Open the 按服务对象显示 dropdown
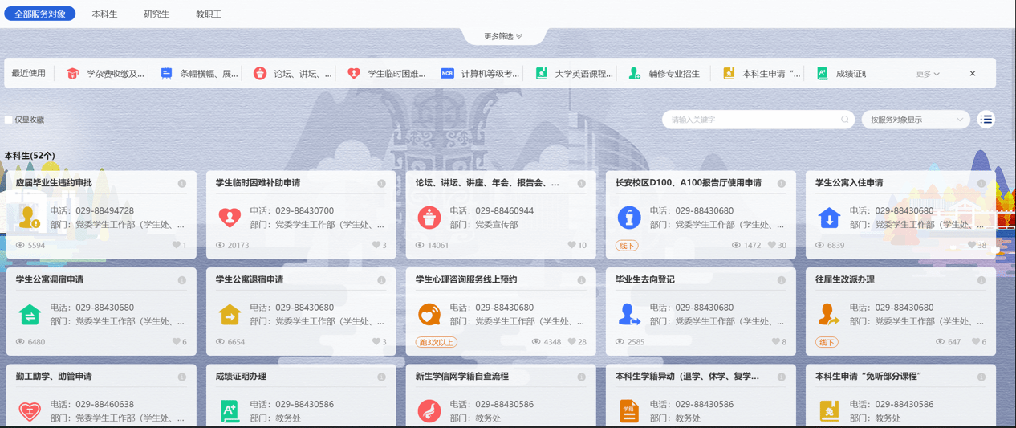The height and width of the screenshot is (428, 1016). click(916, 120)
